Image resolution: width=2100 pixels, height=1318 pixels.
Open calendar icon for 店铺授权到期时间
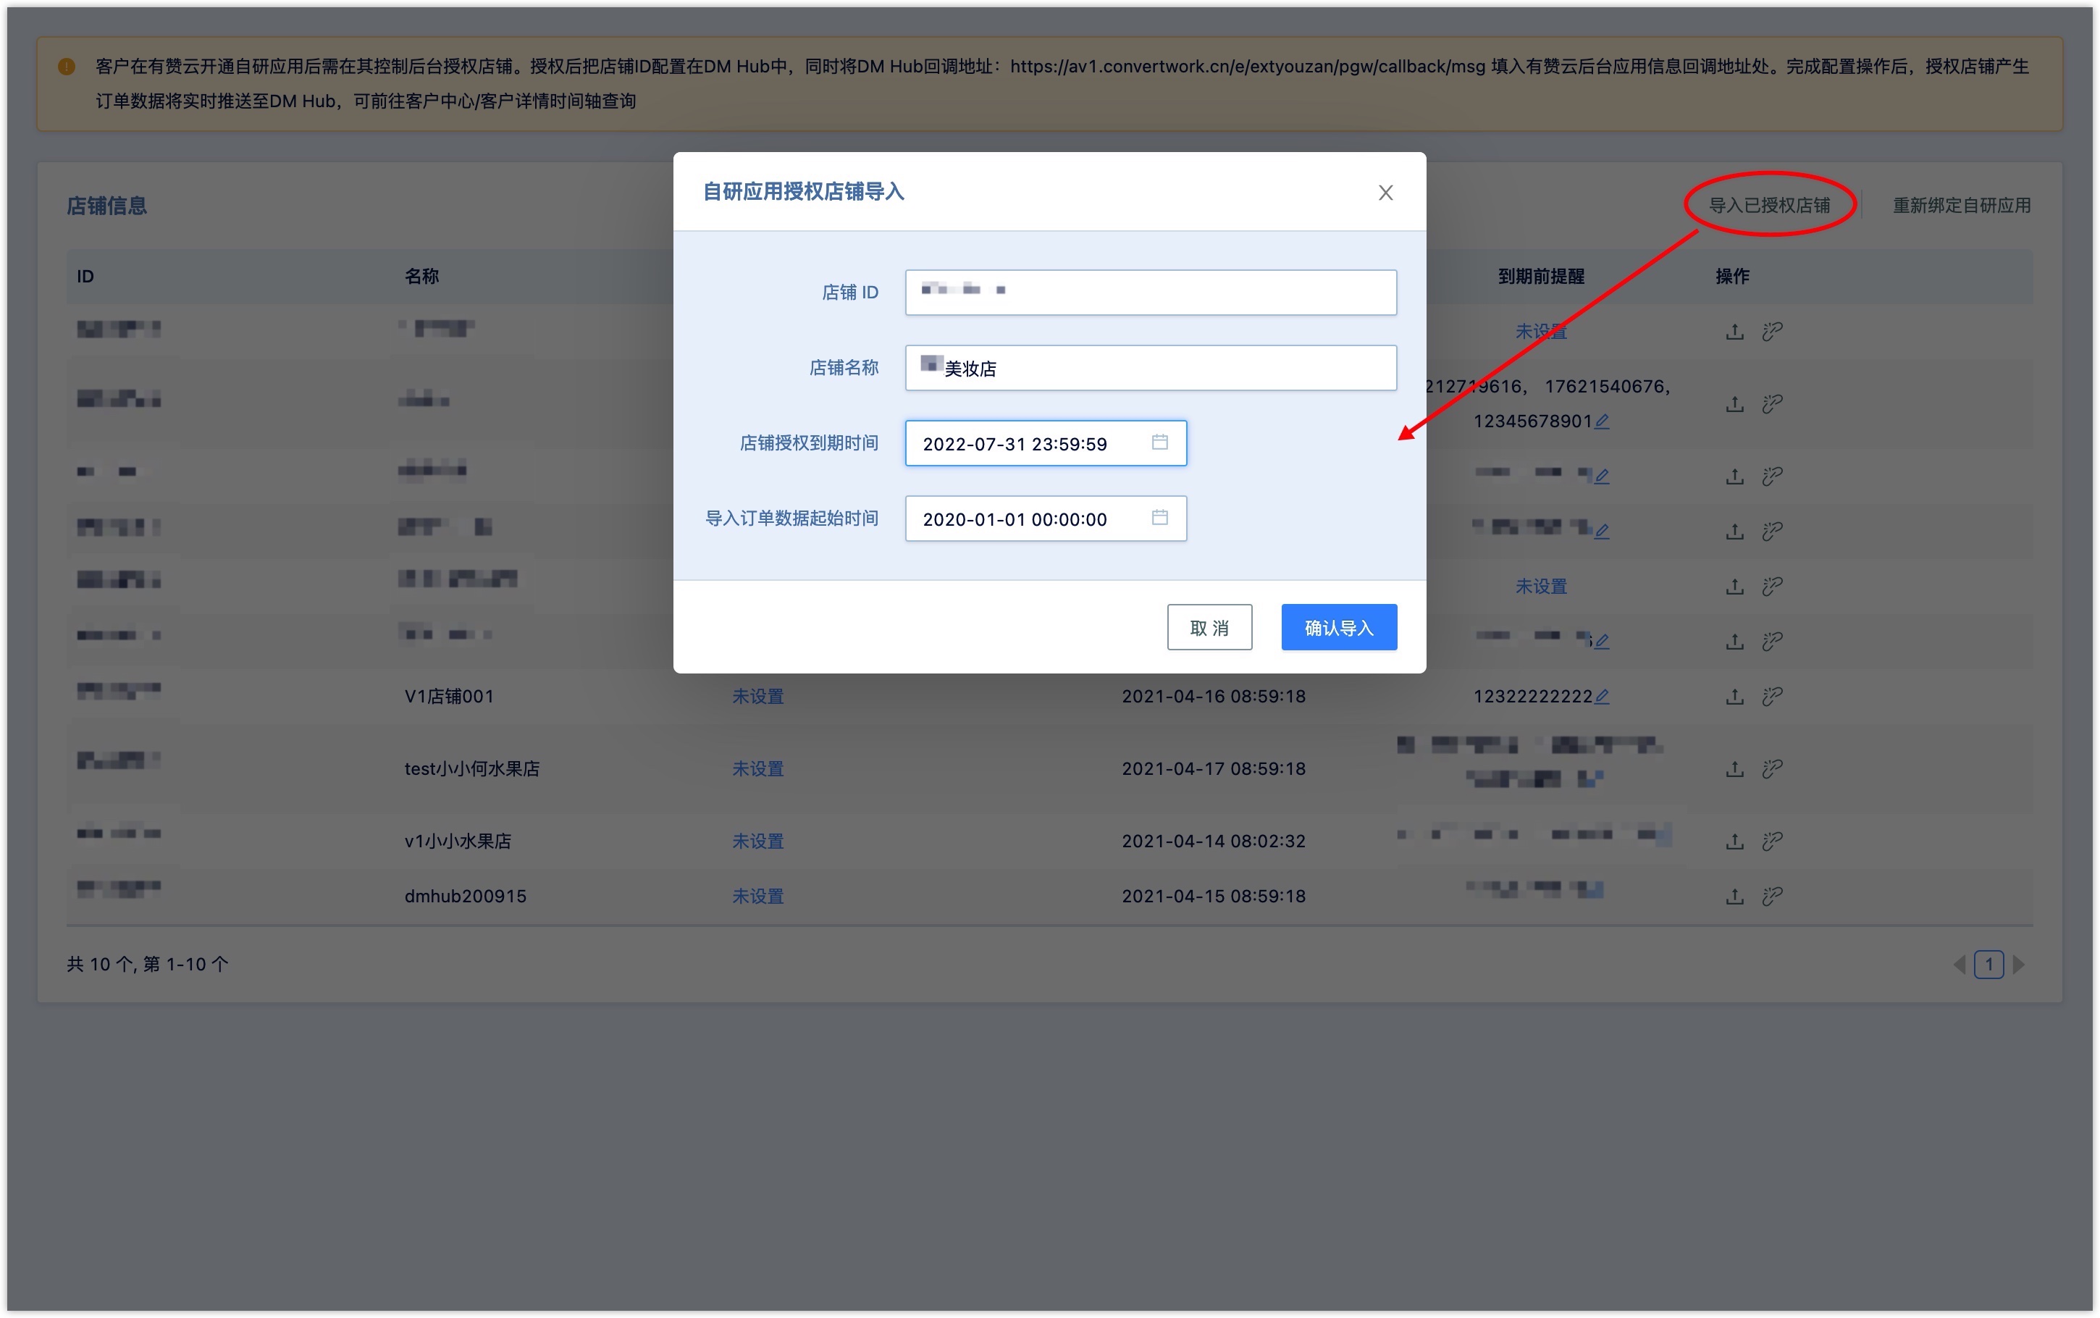tap(1160, 442)
